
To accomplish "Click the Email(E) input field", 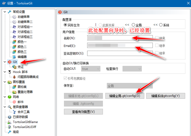I will click(x=120, y=45).
